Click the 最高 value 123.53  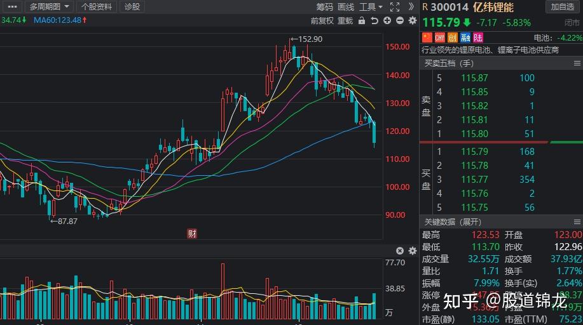(x=485, y=235)
